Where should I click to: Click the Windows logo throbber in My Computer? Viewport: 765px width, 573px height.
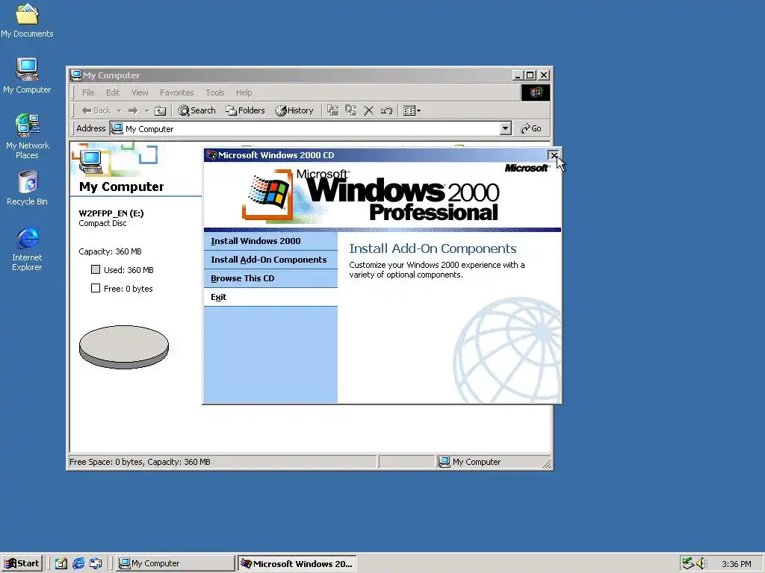coord(535,93)
